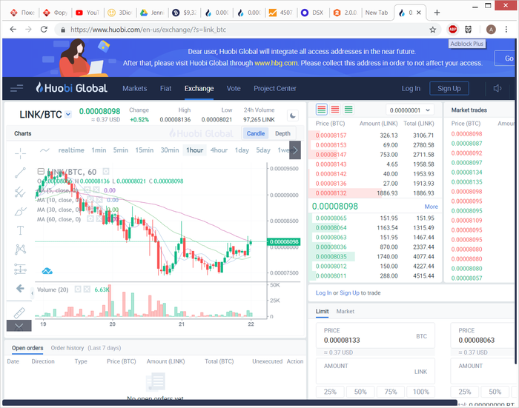Open the LINK/BTC pair selector dropdown
Viewport: 519px width, 408px height.
coord(68,114)
